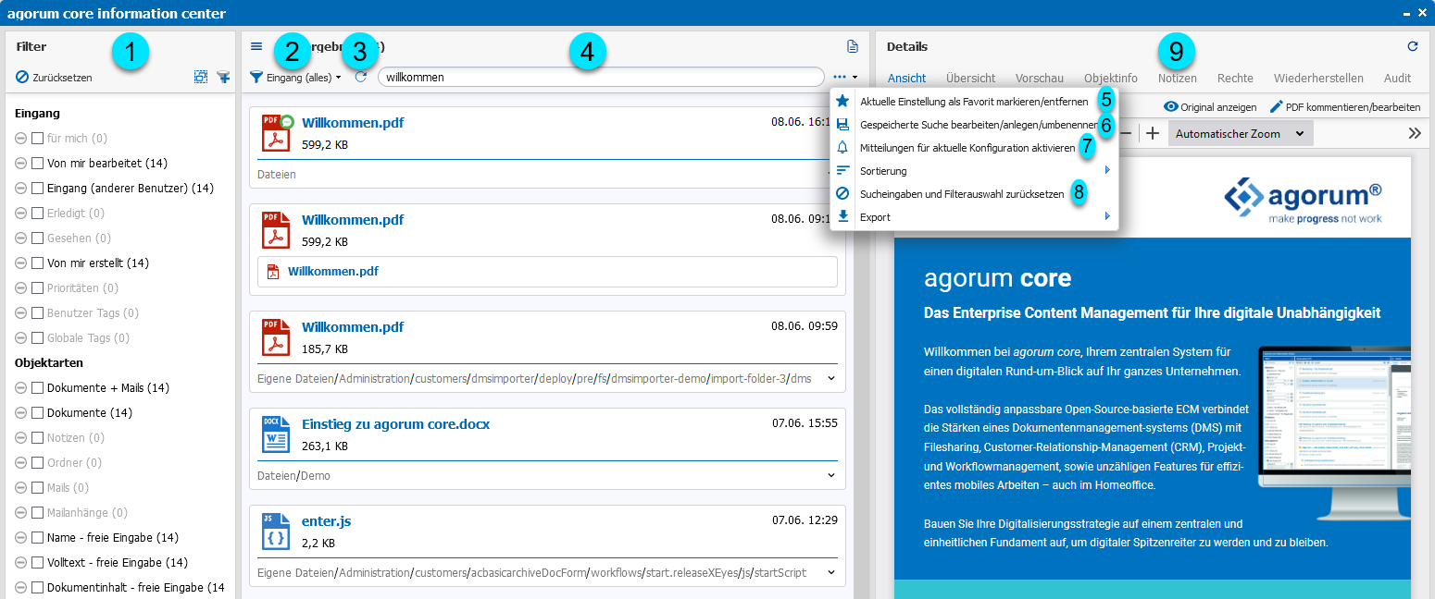Expand the path chevron on the dmsimporter result
This screenshot has width=1435, height=599.
pyautogui.click(x=830, y=378)
